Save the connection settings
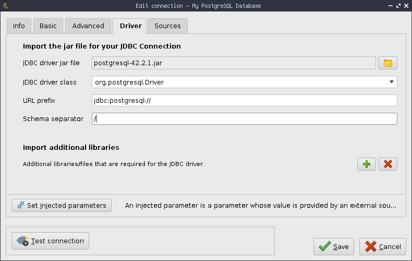This screenshot has width=412, height=261. 334,246
